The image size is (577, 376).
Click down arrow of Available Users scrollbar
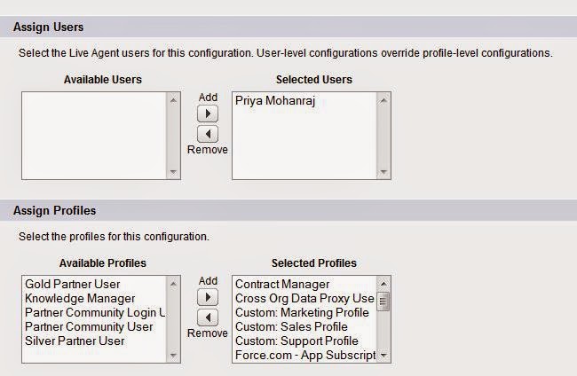173,172
